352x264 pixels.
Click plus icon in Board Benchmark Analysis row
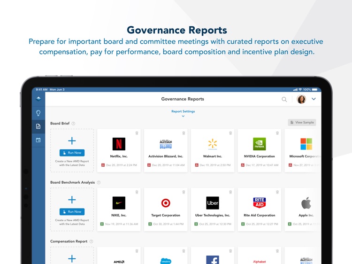[x=72, y=200]
